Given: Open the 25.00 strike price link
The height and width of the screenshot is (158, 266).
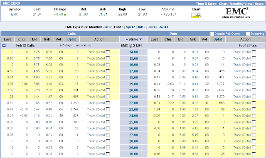Looking at the screenshot, I should point(133,122).
